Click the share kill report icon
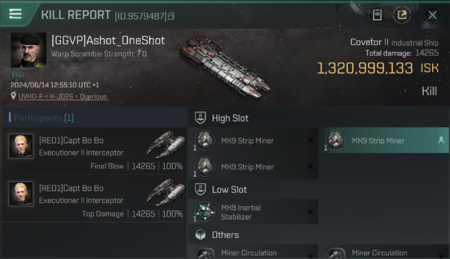This screenshot has width=450, height=259. (x=402, y=15)
